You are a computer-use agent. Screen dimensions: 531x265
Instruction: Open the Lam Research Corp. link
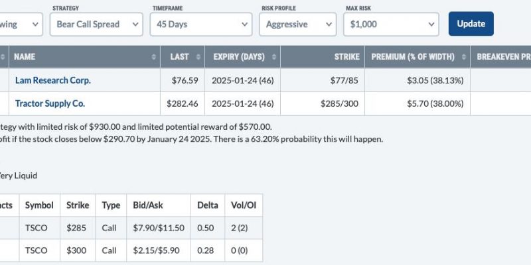pyautogui.click(x=53, y=80)
